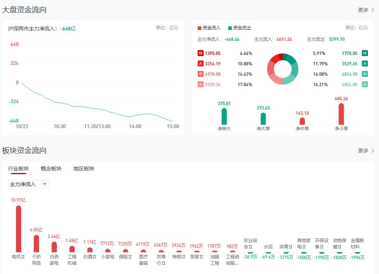Click the 沪深两市主力净流入 -648亿 heading
The height and width of the screenshot is (274, 379).
click(42, 29)
